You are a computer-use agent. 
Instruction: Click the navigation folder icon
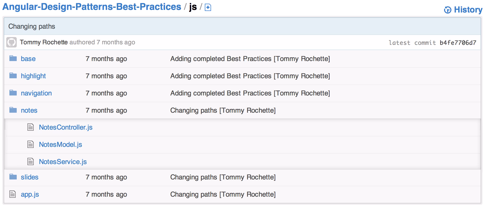(13, 93)
